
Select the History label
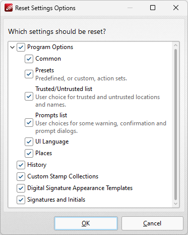37,165
